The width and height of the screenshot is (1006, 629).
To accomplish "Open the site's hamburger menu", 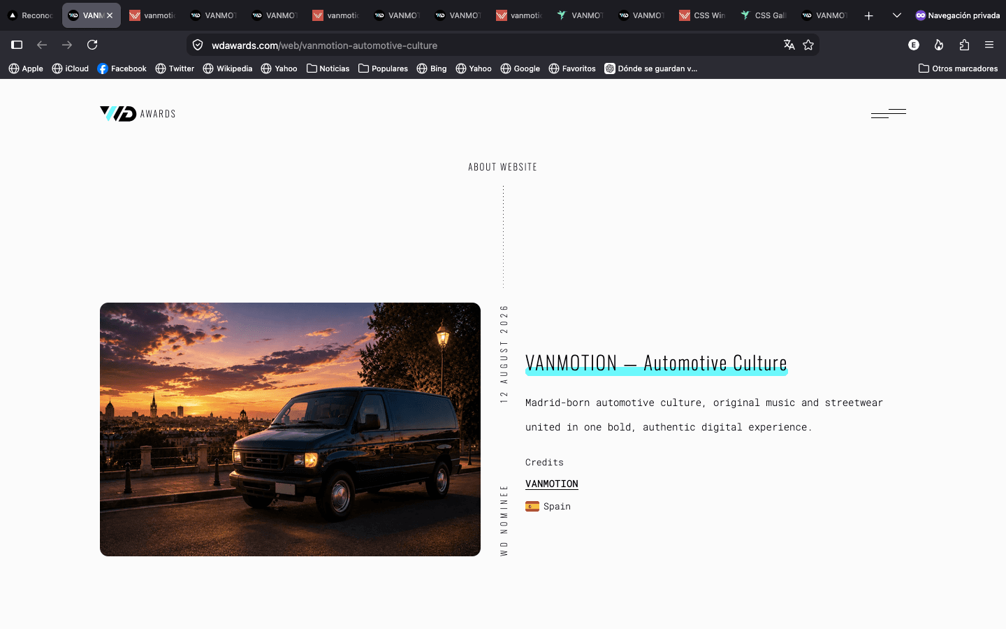I will pyautogui.click(x=889, y=113).
